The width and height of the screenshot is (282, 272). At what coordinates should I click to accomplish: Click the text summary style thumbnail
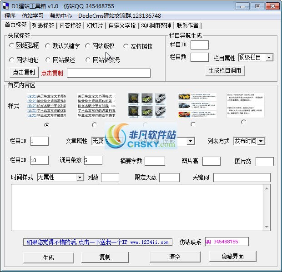245,105
